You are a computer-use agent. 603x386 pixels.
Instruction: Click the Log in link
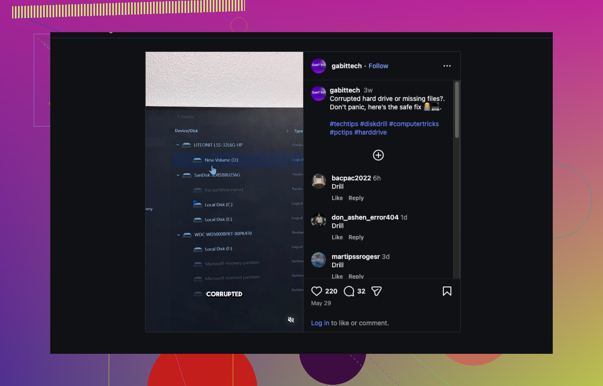click(320, 323)
